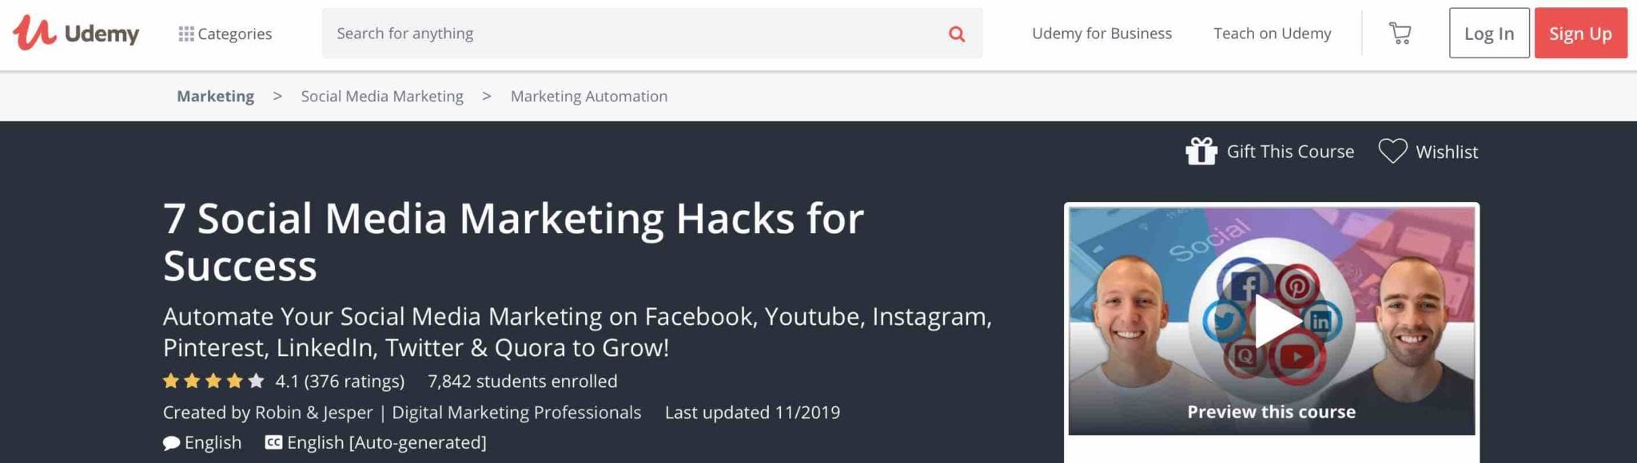The image size is (1637, 463).
Task: Go to Social Media Marketing breadcrumb
Action: [x=382, y=96]
